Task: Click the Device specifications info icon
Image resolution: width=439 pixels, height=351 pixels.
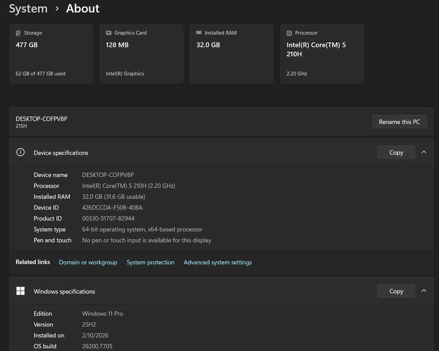Action: 21,152
